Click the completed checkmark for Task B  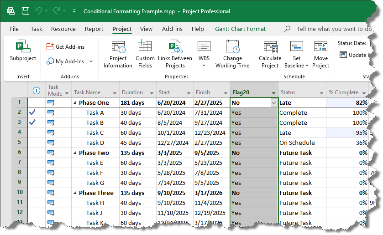[x=32, y=122]
